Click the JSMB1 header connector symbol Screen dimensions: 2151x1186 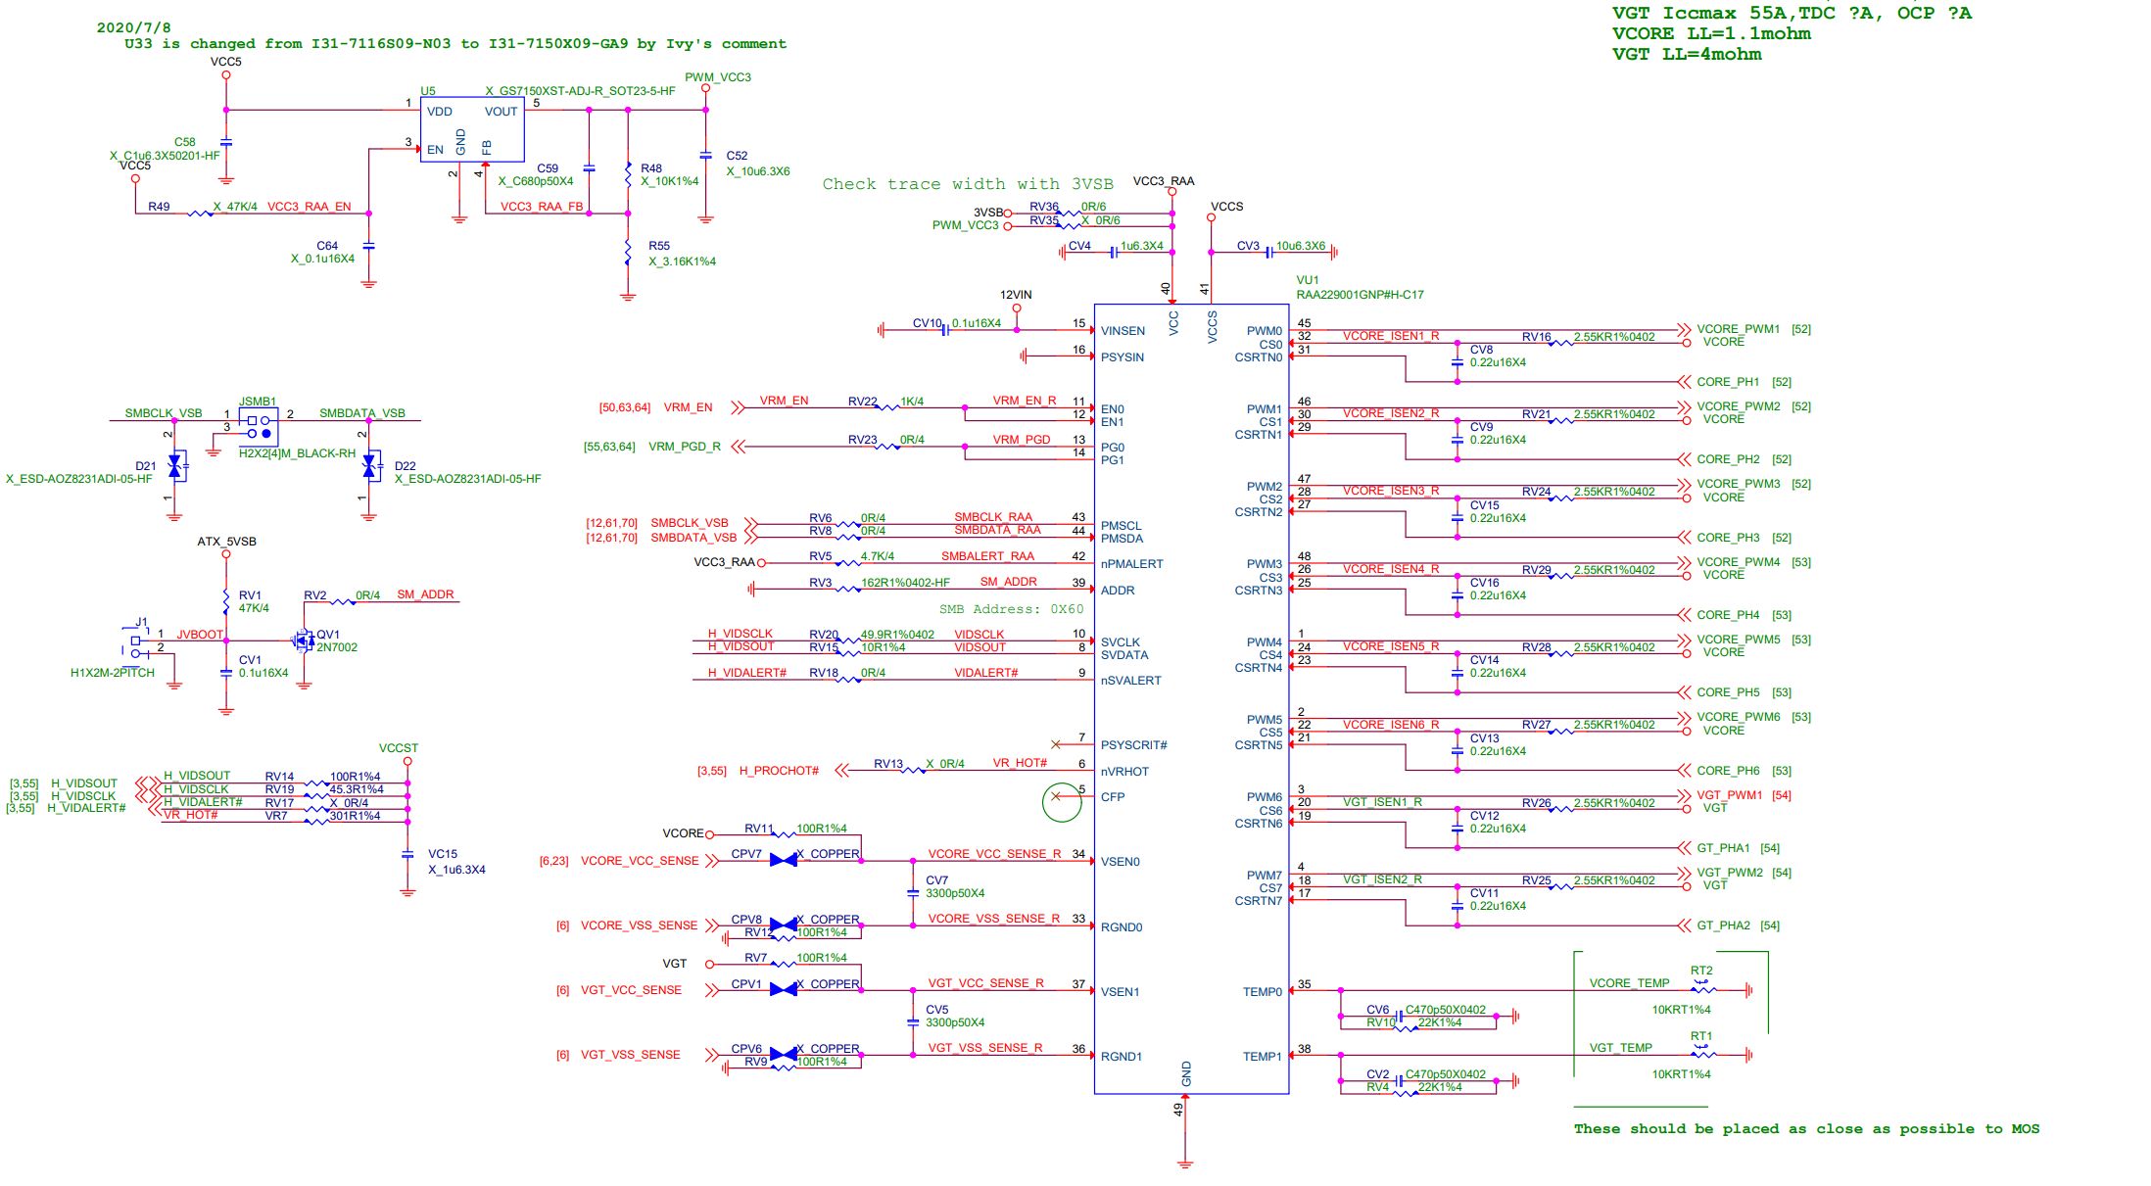pyautogui.click(x=259, y=426)
